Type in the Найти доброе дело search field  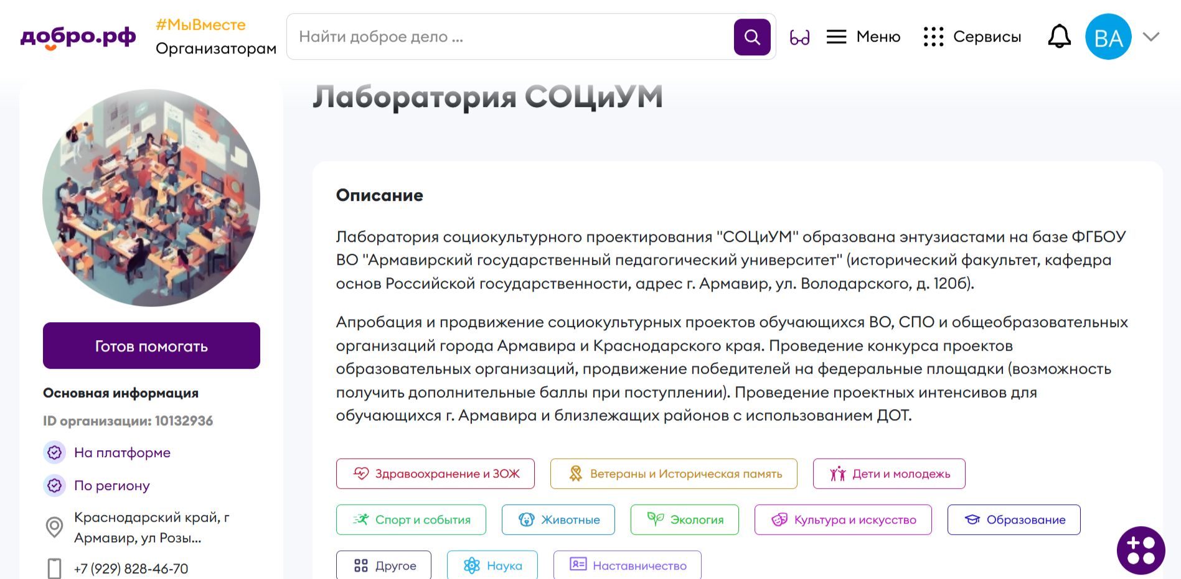[x=511, y=37]
